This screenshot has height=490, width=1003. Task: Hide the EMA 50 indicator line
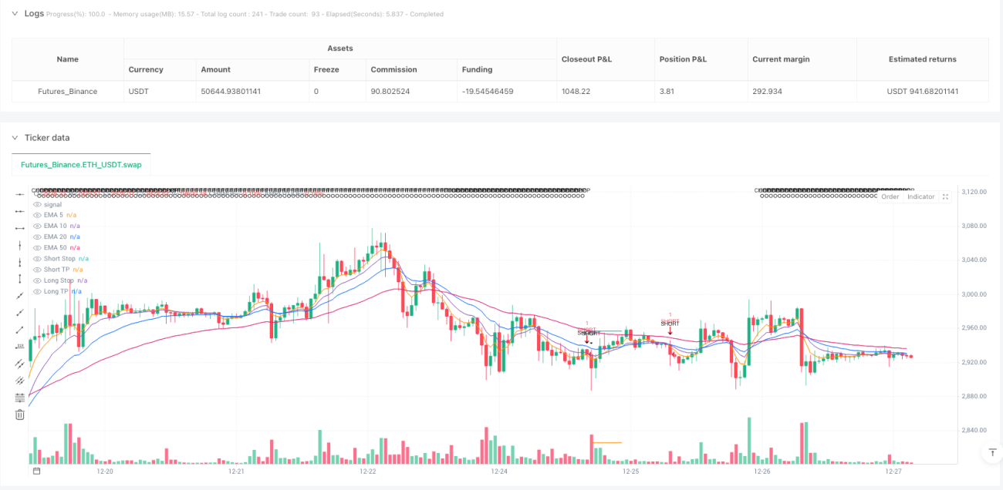(x=37, y=247)
